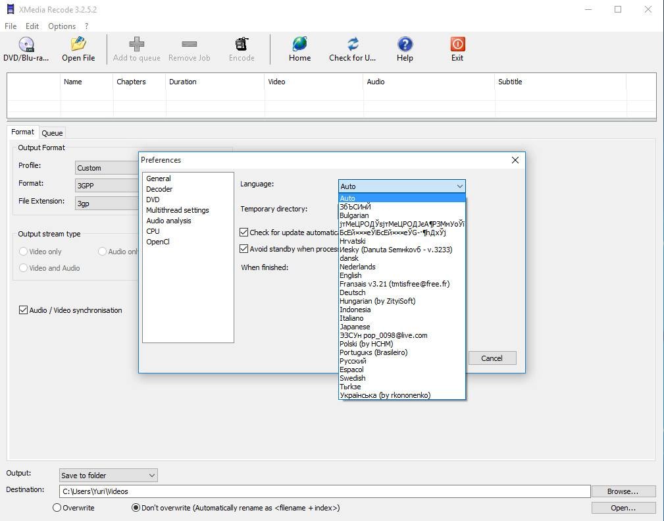664x521 pixels.
Task: Select CPU in Preferences list
Action: pos(153,231)
